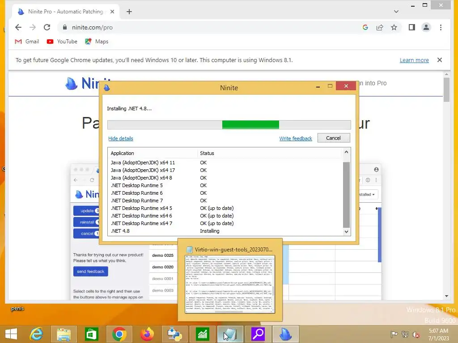Image resolution: width=458 pixels, height=343 pixels.
Task: Open File Explorer from taskbar
Action: coord(64,334)
